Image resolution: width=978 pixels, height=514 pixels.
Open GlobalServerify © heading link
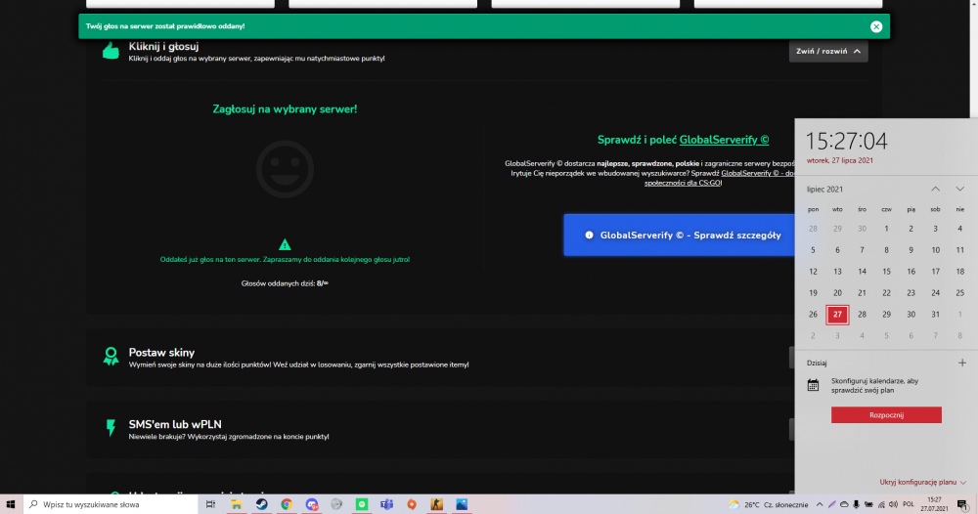tap(724, 140)
